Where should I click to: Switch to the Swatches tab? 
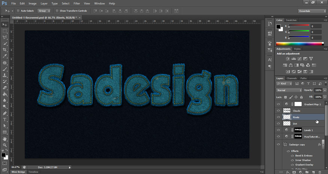pyautogui.click(x=291, y=20)
